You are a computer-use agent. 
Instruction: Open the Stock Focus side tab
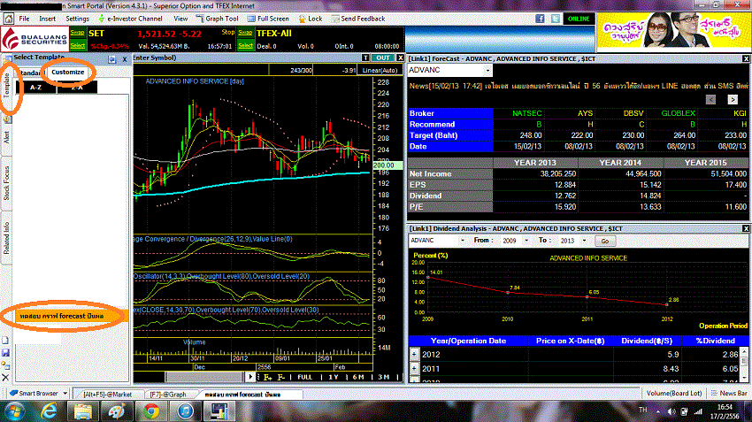6,184
